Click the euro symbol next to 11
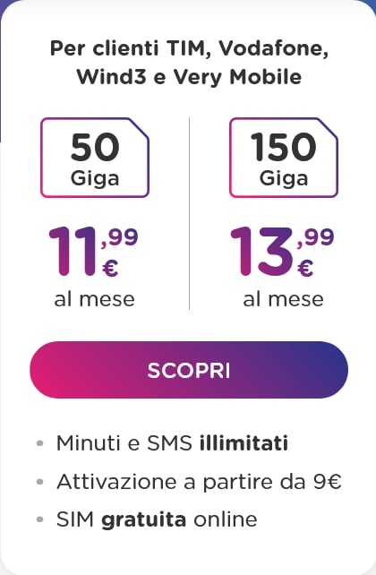The width and height of the screenshot is (376, 575). (110, 268)
